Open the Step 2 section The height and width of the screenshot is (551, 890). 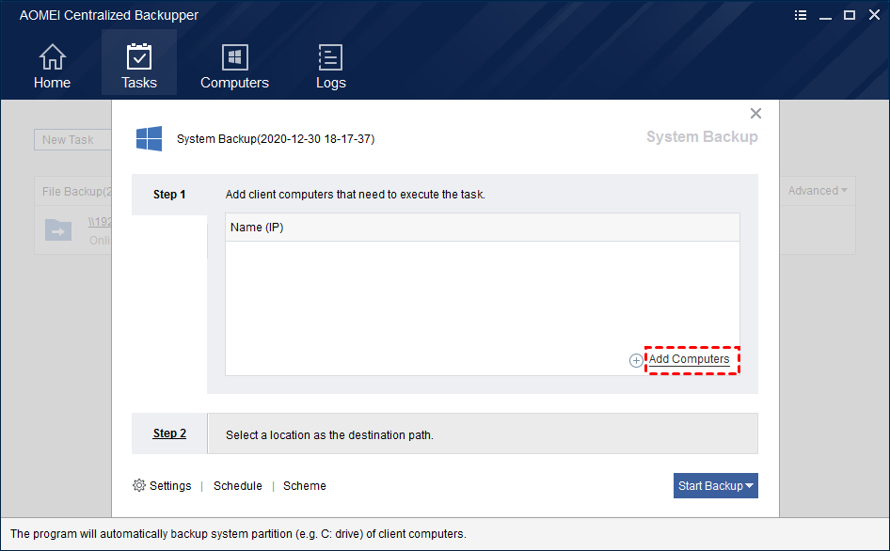(169, 433)
